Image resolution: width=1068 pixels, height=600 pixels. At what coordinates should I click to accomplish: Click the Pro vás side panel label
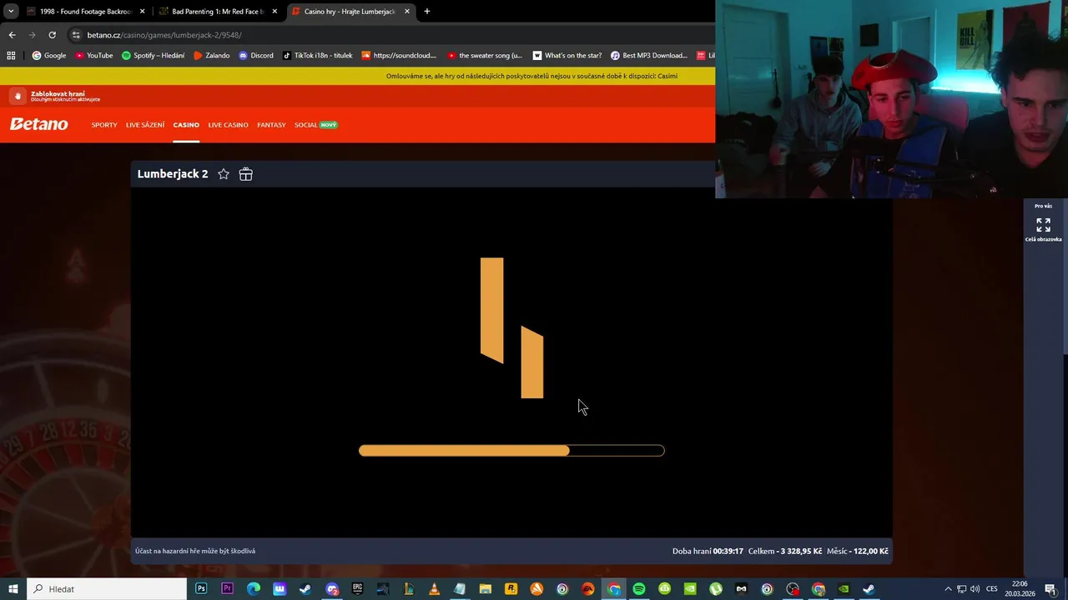tap(1043, 206)
